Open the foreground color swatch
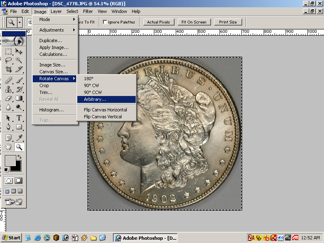The image size is (324, 243). 10,160
